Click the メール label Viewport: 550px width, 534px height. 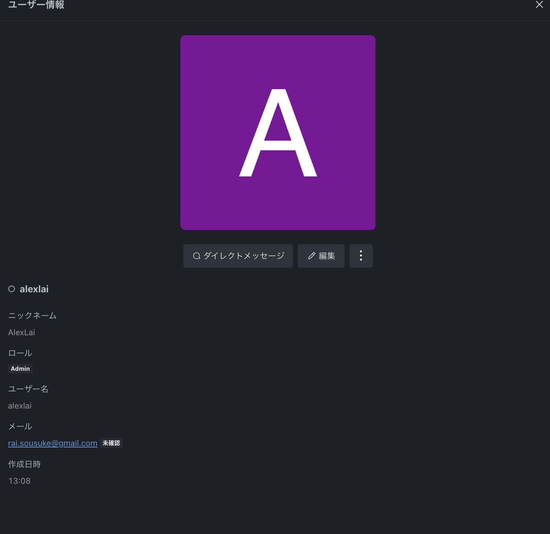(20, 427)
